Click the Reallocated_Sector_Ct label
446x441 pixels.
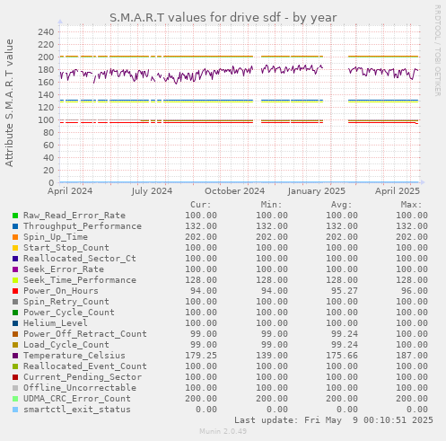pyautogui.click(x=80, y=259)
